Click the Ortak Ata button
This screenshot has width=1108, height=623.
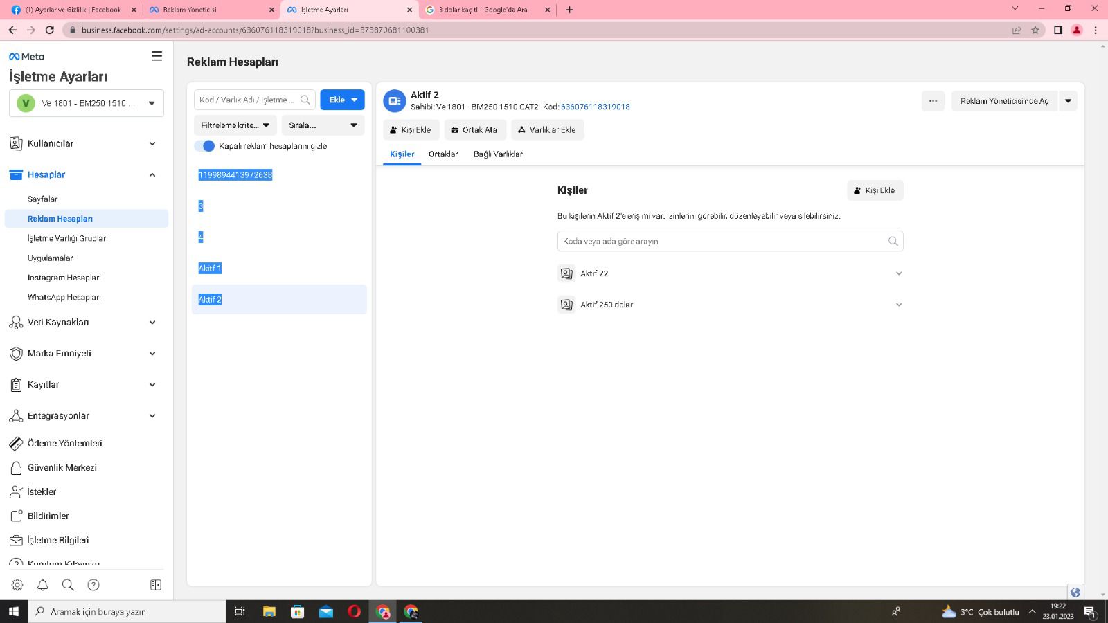tap(475, 129)
